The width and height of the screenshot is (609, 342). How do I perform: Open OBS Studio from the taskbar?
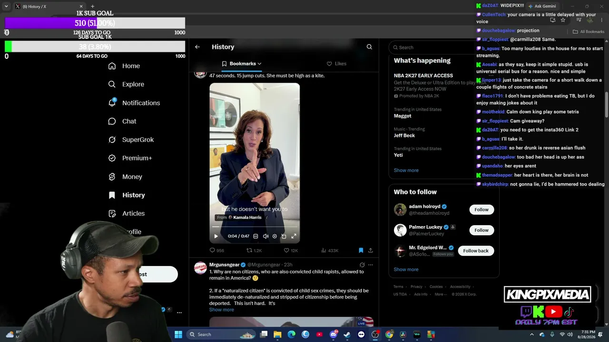click(375, 334)
